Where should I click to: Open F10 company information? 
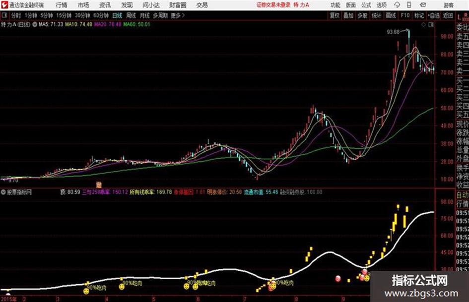pos(405,15)
